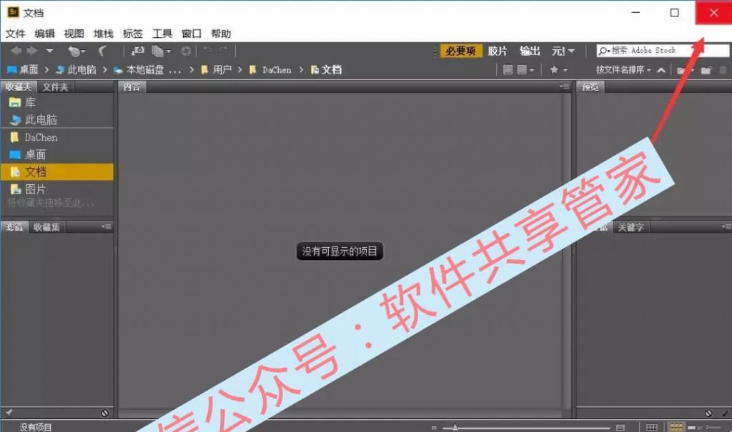This screenshot has width=732, height=432.
Task: Open content panel flyout menu
Action: click(565, 86)
